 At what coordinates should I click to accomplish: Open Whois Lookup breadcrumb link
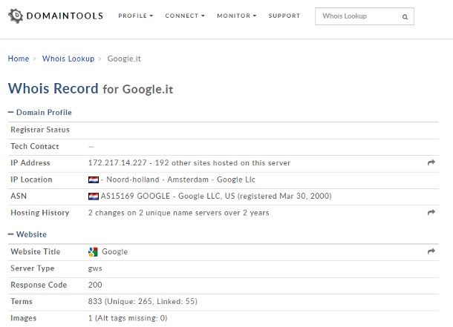68,59
